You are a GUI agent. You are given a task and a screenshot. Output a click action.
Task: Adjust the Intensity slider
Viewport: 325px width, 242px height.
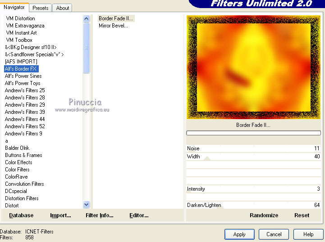[x=253, y=189]
